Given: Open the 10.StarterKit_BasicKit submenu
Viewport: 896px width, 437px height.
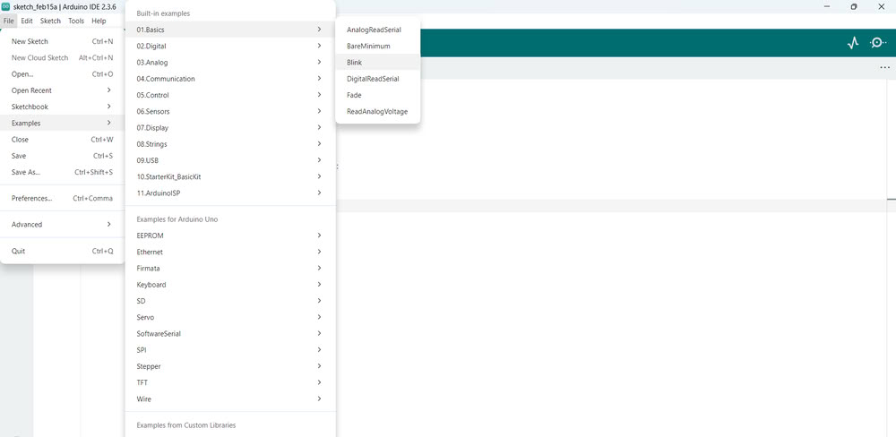Looking at the screenshot, I should 230,176.
